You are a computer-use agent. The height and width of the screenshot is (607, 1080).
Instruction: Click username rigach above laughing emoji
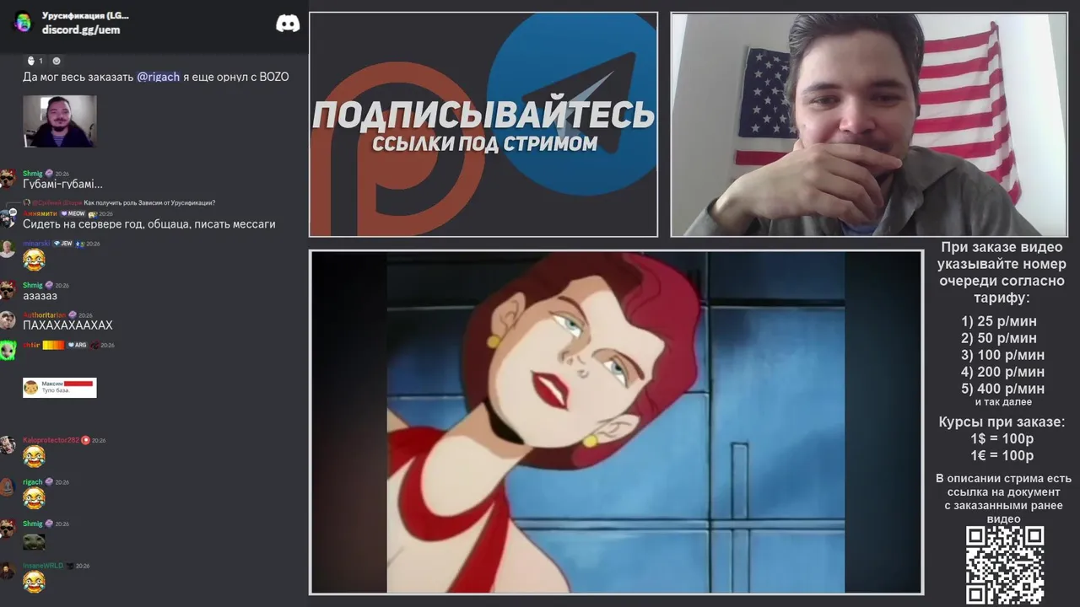[32, 482]
